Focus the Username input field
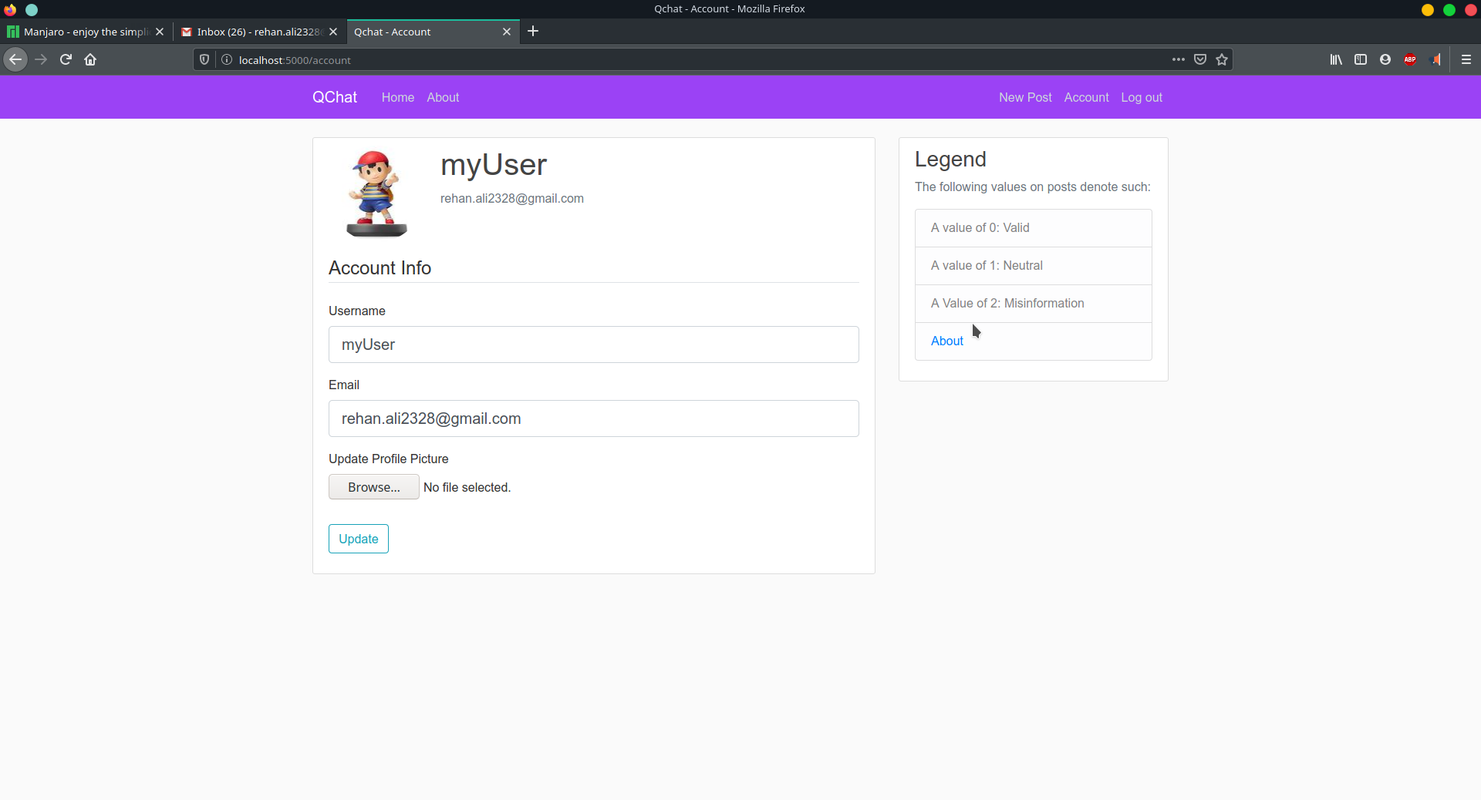The height and width of the screenshot is (800, 1481). 594,345
